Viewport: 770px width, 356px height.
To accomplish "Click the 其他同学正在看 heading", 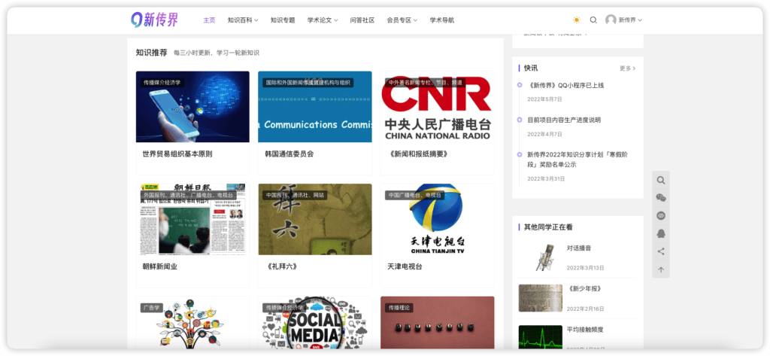I will pos(548,227).
